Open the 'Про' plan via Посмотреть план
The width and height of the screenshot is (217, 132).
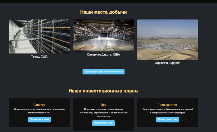coord(103,123)
